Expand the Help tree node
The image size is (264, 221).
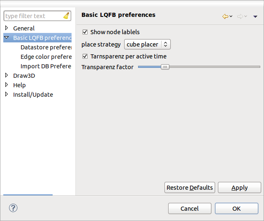(x=7, y=85)
